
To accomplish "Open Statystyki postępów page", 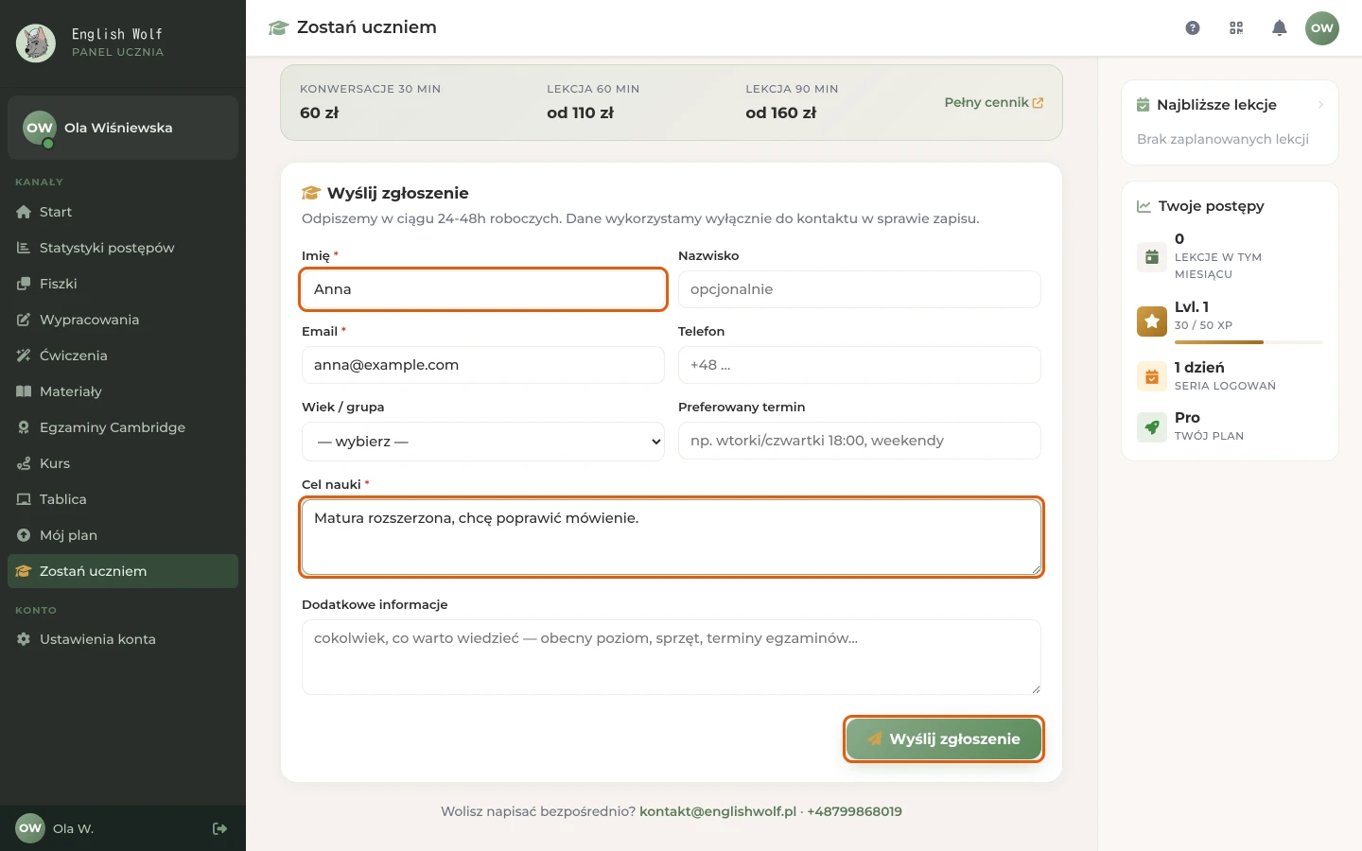I will click(x=123, y=248).
